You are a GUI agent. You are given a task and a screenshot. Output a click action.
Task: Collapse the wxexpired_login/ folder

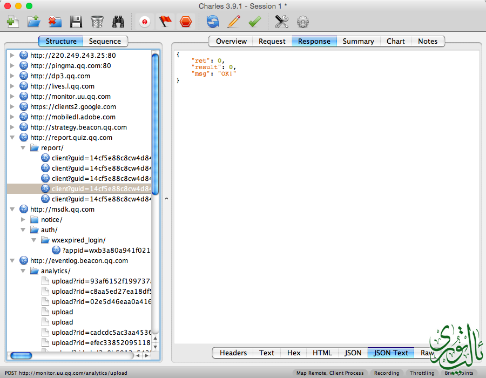(x=34, y=240)
